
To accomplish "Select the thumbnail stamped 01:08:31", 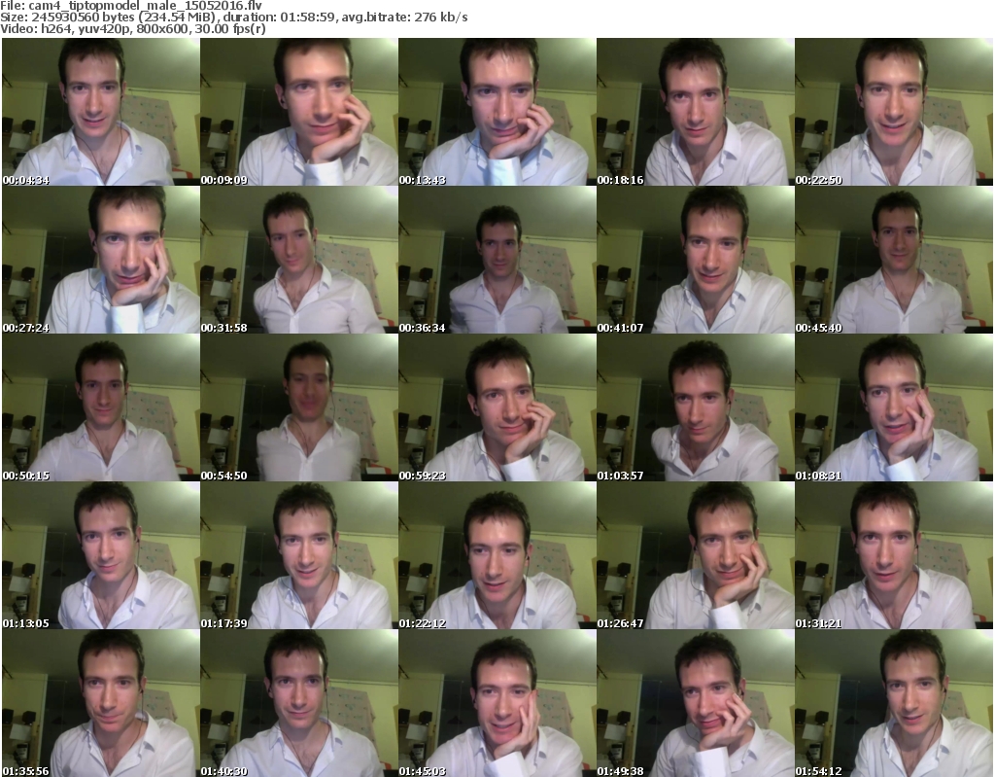I will [894, 407].
